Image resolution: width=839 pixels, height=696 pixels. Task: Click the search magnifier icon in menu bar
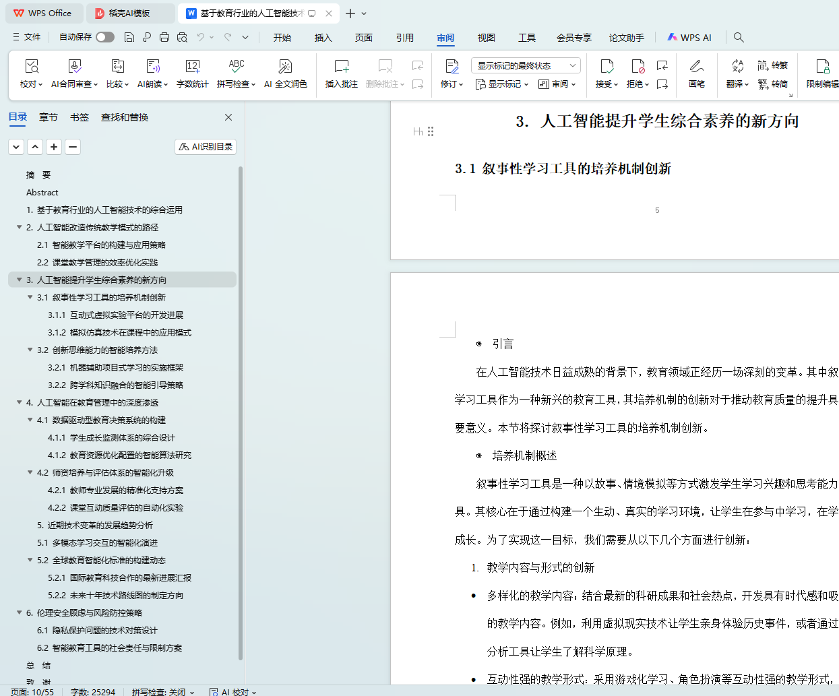pos(739,38)
